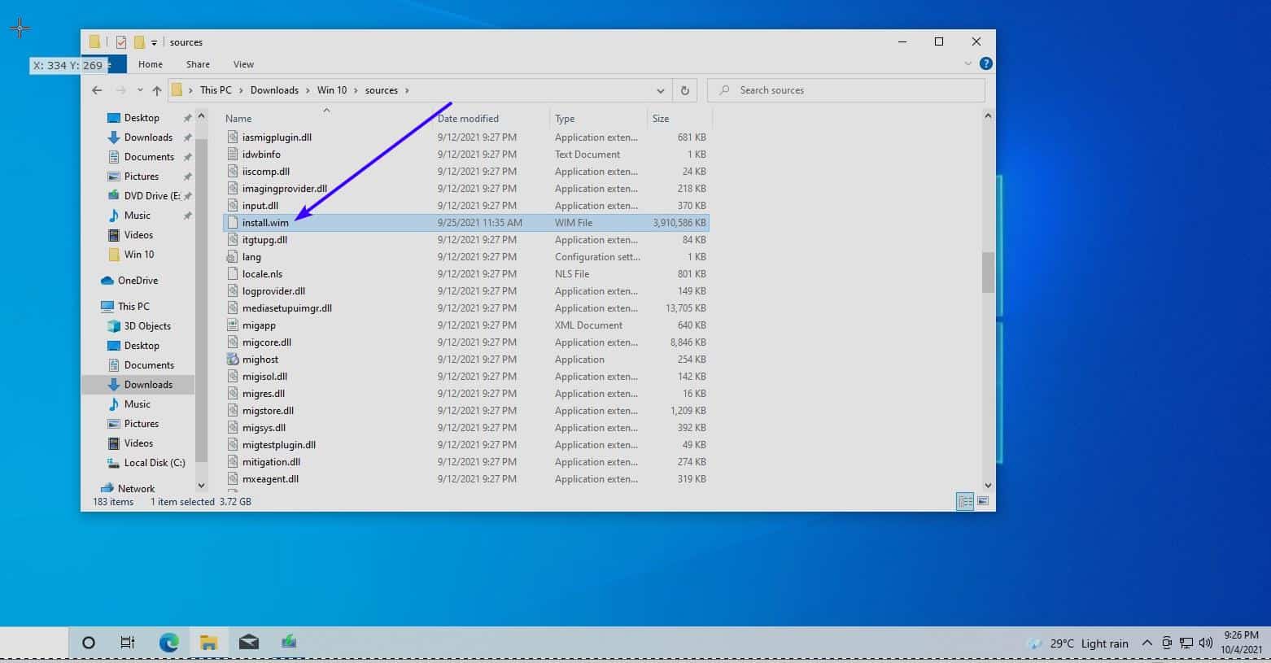Click the Forward navigation arrow
The image size is (1271, 663).
[120, 90]
